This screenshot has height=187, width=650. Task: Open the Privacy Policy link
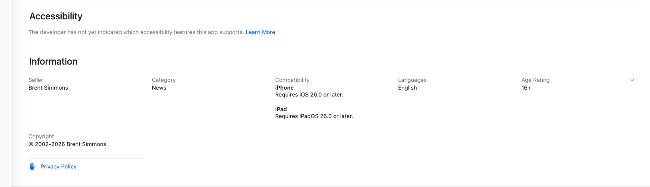click(x=58, y=167)
